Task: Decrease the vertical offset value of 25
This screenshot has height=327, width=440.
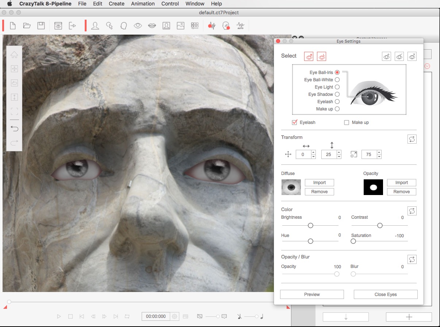Action: [339, 157]
